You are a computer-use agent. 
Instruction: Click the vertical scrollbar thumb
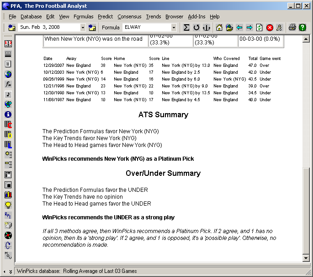(306, 211)
